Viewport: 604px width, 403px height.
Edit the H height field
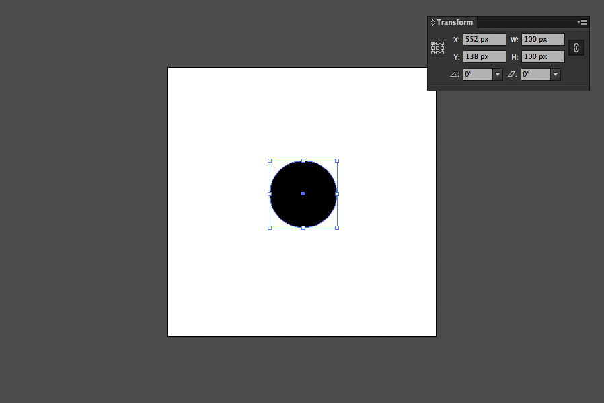coord(543,56)
